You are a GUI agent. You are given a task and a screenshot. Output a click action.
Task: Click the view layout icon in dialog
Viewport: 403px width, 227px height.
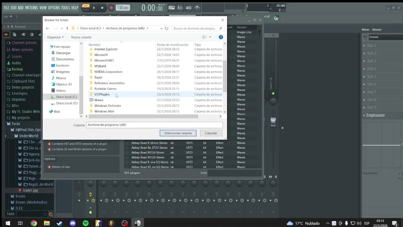click(x=205, y=37)
